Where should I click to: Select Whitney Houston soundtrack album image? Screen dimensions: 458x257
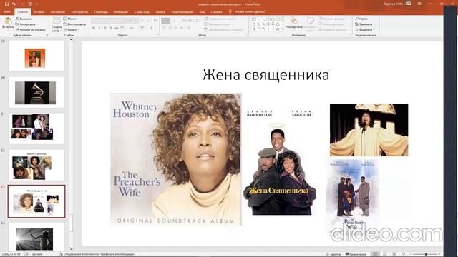176,159
